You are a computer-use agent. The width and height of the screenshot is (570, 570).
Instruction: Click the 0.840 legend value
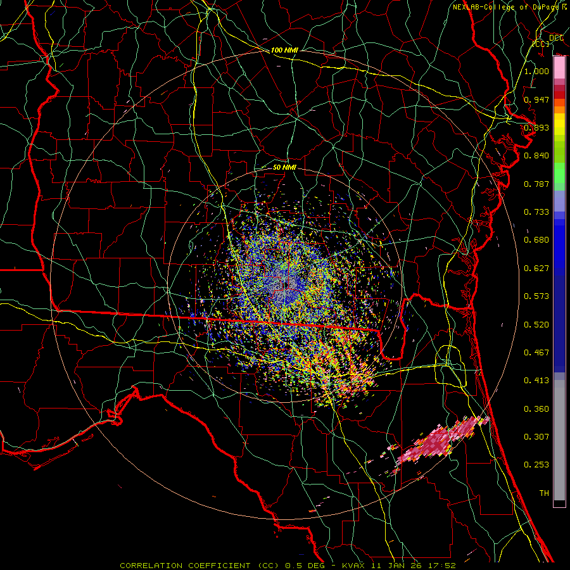[x=536, y=156]
